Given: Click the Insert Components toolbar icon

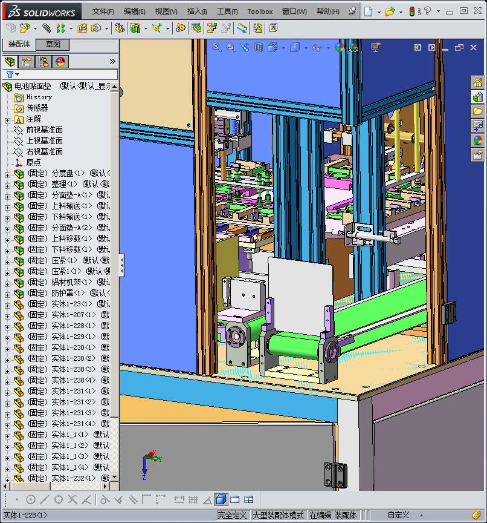Looking at the screenshot, I should coord(25,28).
